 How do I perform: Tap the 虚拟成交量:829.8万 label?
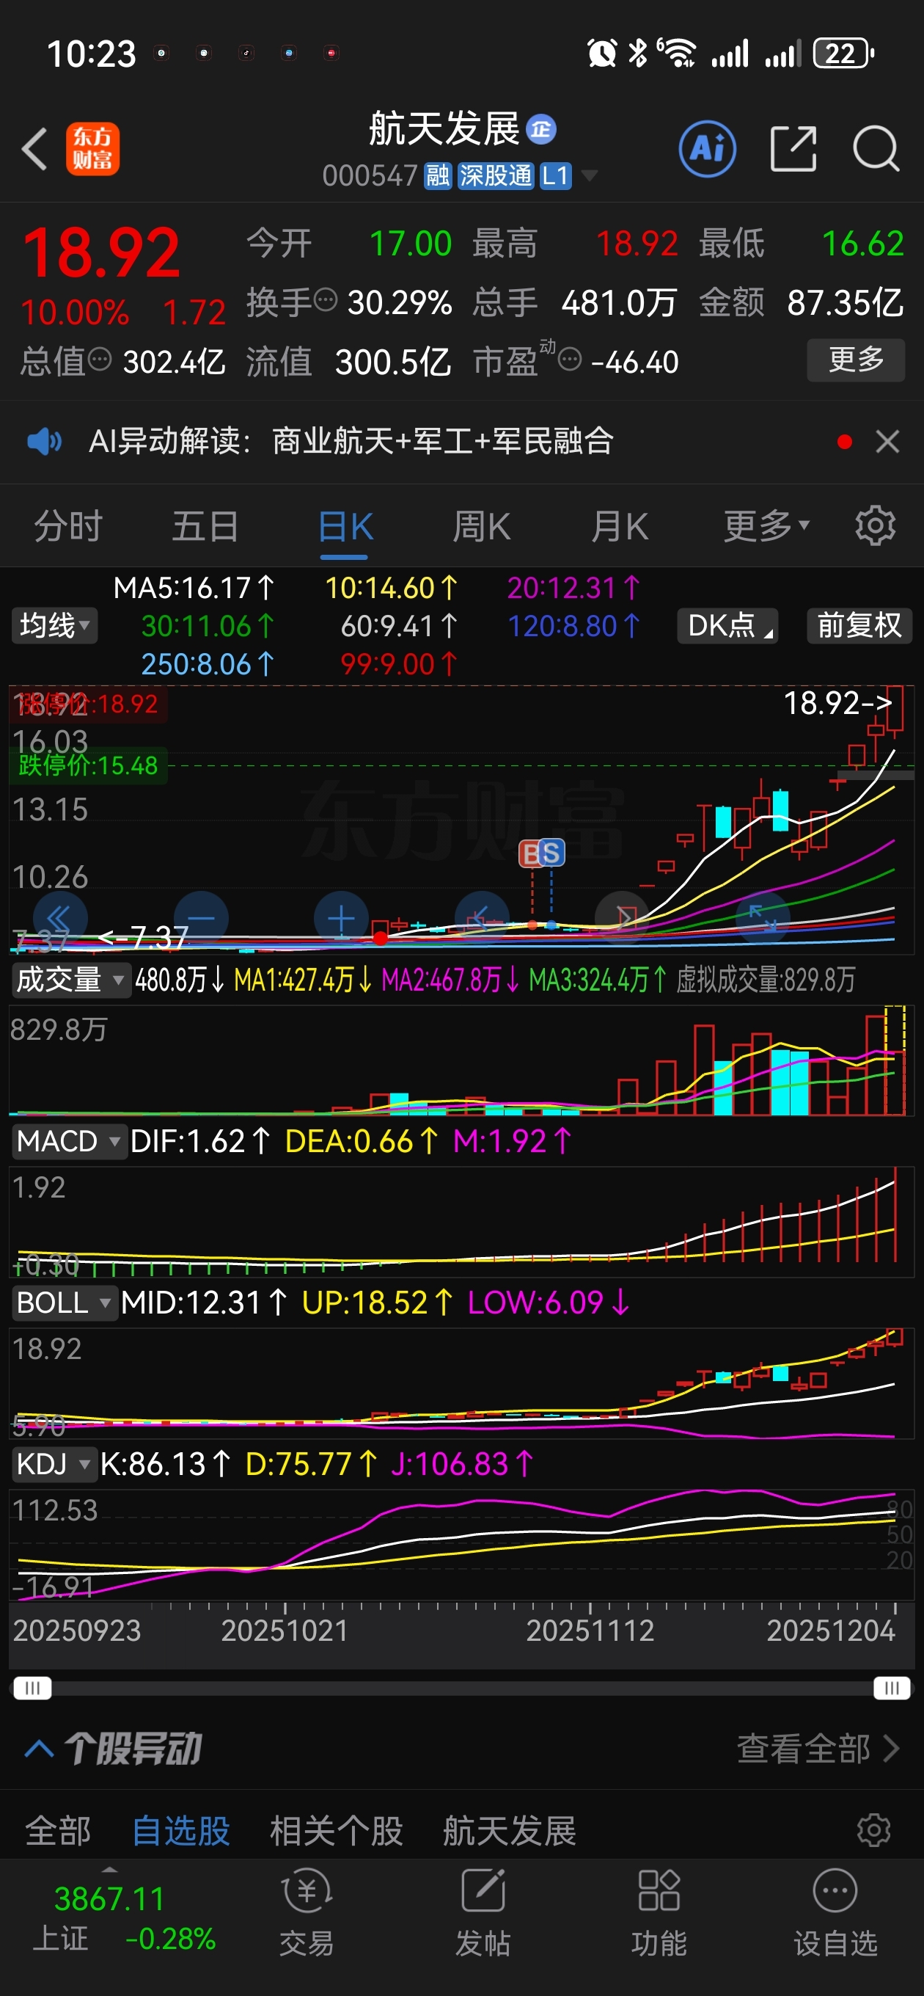tap(766, 980)
